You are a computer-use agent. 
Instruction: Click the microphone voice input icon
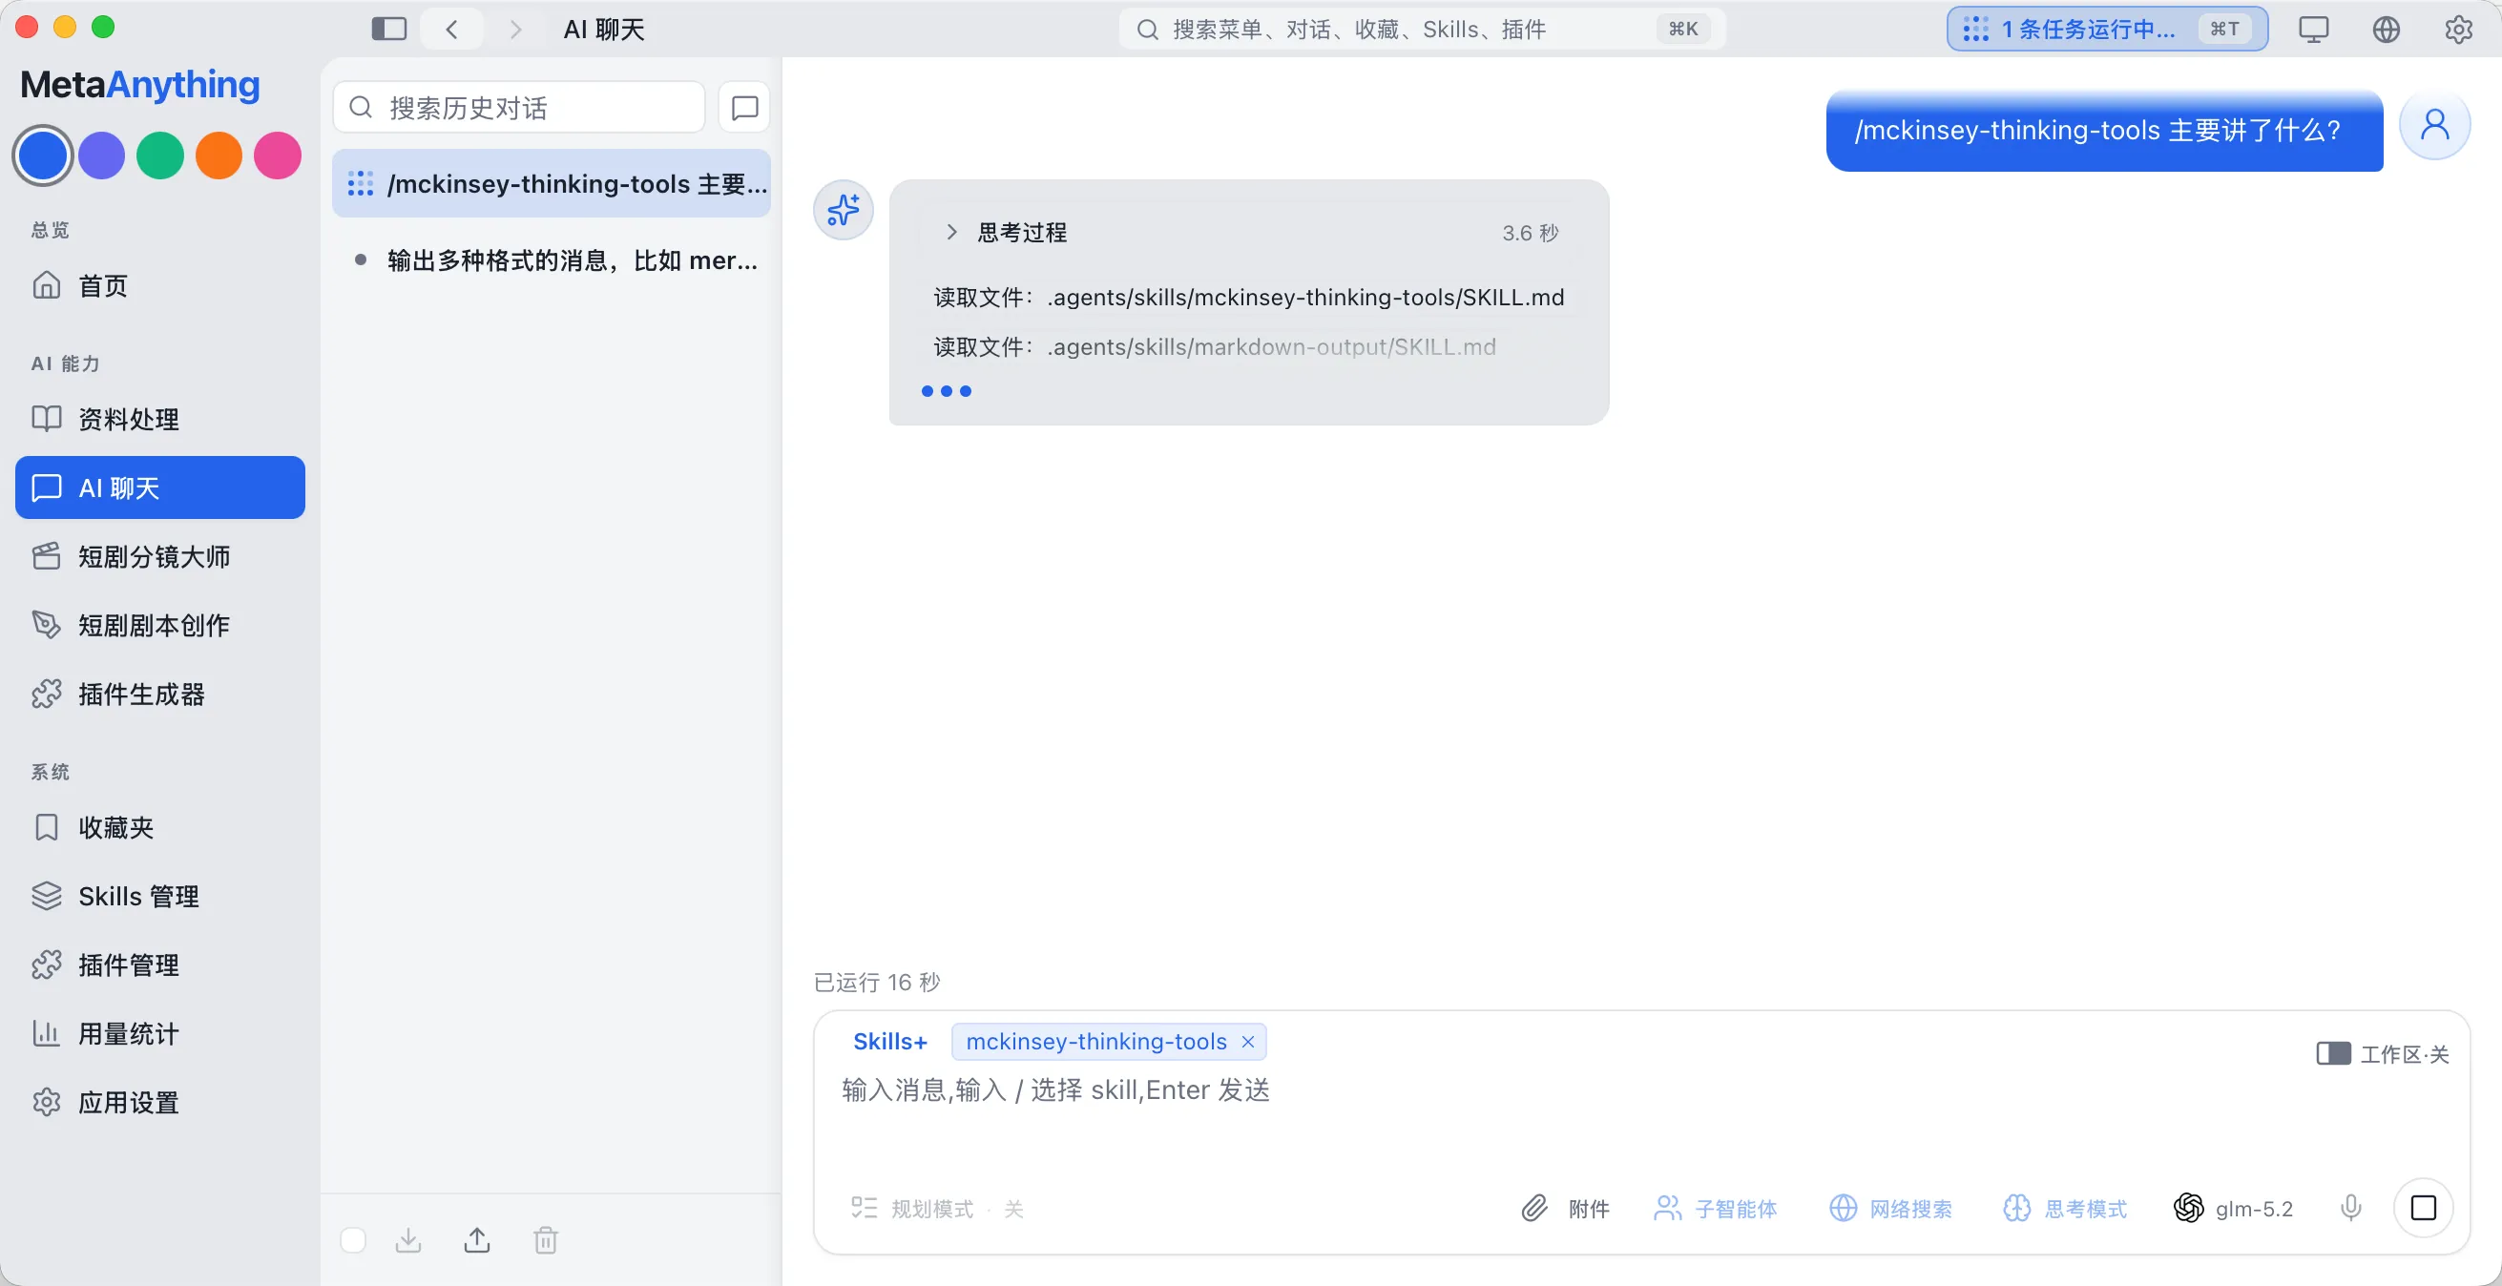pyautogui.click(x=2350, y=1208)
